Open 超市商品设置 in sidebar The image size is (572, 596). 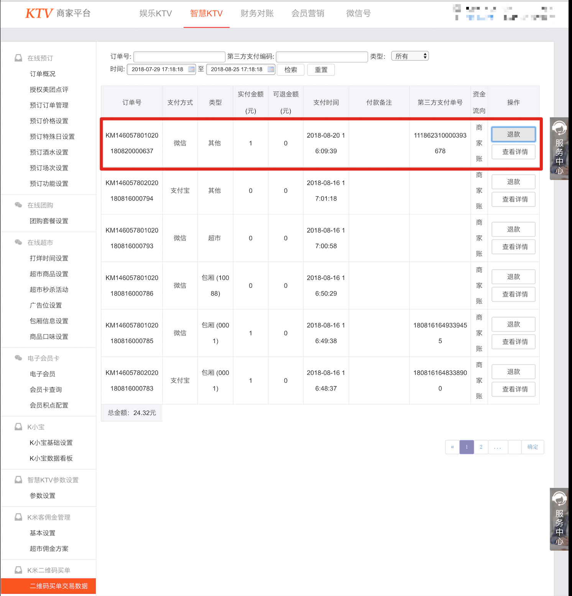click(x=49, y=274)
